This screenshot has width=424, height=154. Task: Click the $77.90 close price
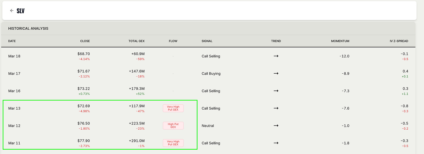[x=84, y=141]
